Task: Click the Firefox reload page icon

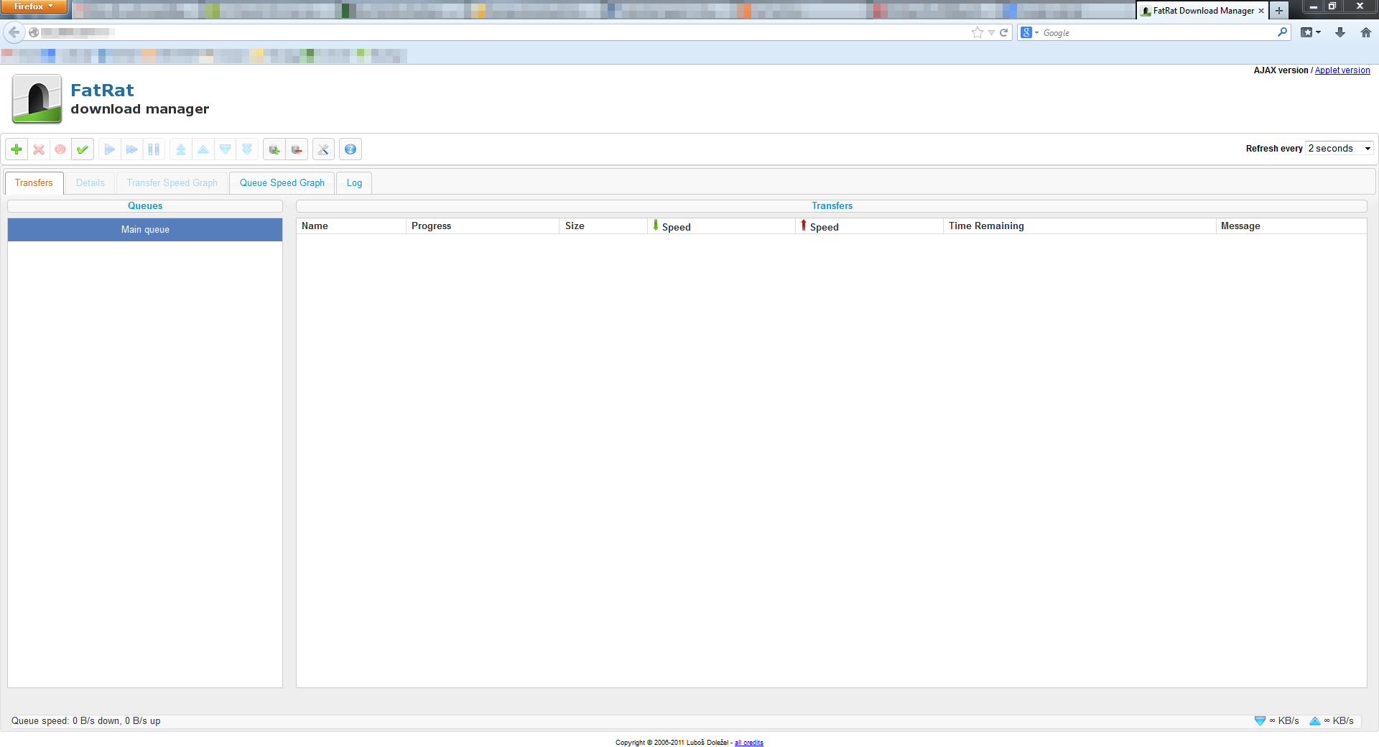Action: pyautogui.click(x=1004, y=32)
